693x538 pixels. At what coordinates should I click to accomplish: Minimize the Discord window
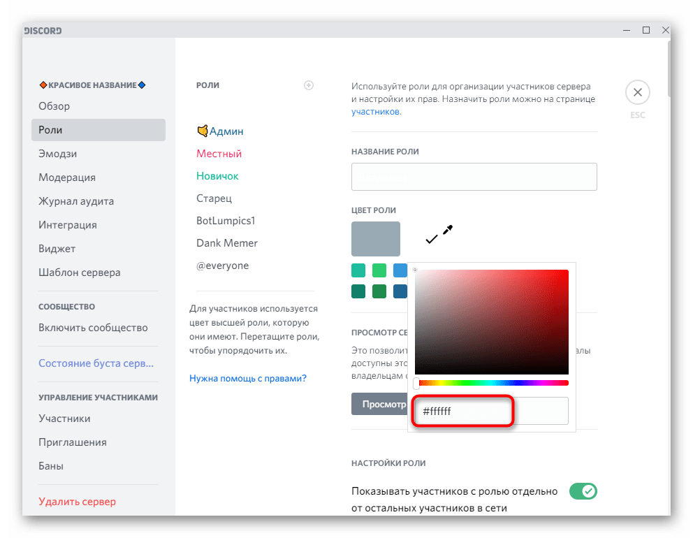point(626,30)
